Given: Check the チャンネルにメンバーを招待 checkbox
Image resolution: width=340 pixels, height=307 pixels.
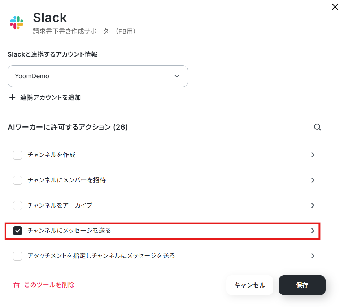Looking at the screenshot, I should pyautogui.click(x=18, y=180).
